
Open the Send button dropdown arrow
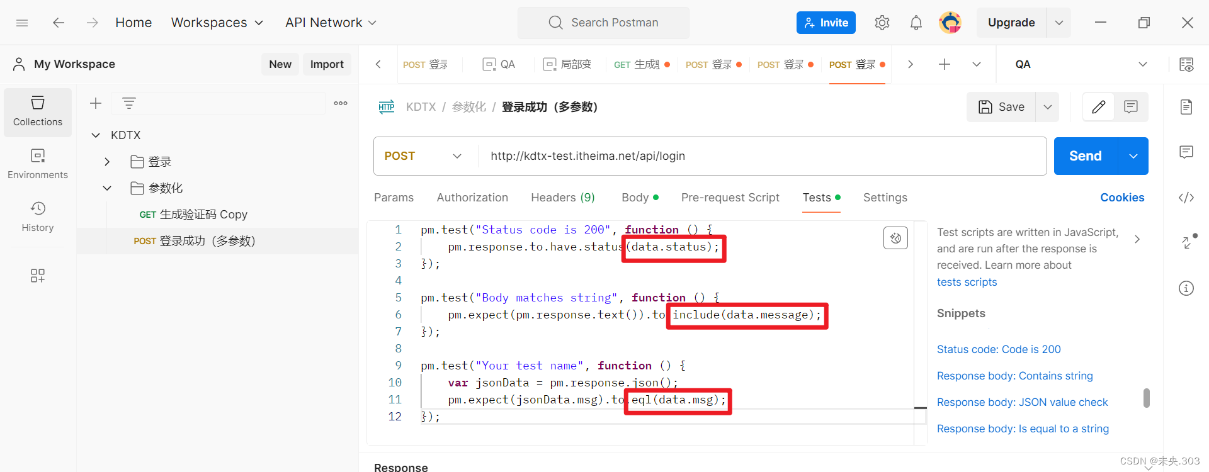pos(1133,156)
